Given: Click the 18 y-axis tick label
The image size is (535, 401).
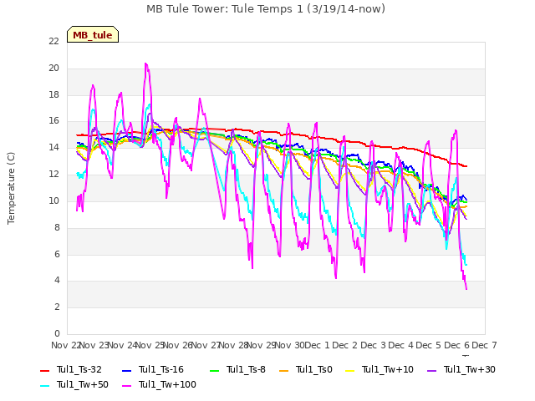Looking at the screenshot, I should point(53,94).
